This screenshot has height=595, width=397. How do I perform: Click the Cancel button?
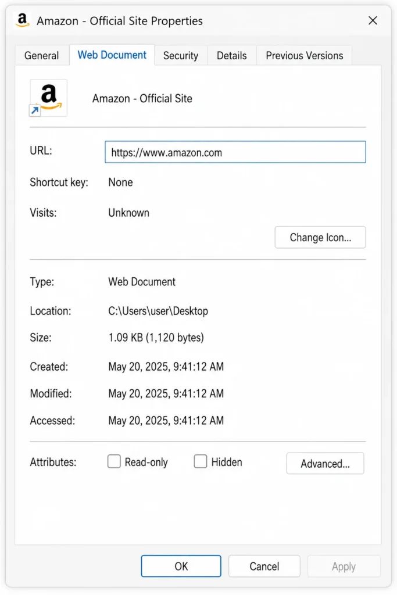264,566
